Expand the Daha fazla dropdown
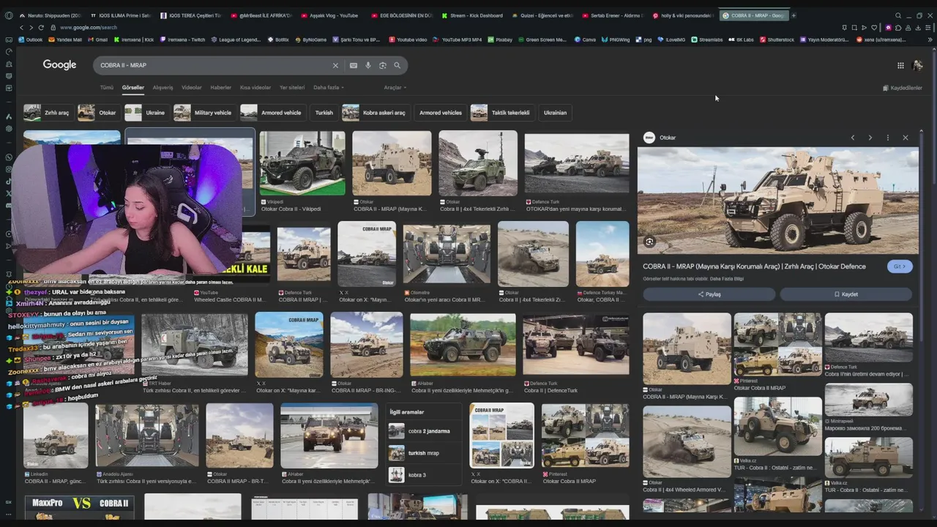 point(328,87)
